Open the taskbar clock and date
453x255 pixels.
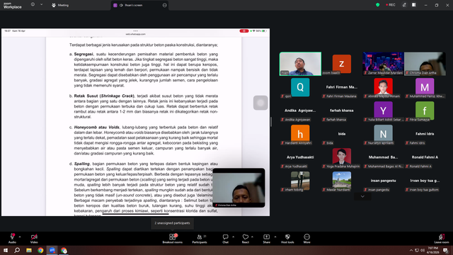(432, 250)
